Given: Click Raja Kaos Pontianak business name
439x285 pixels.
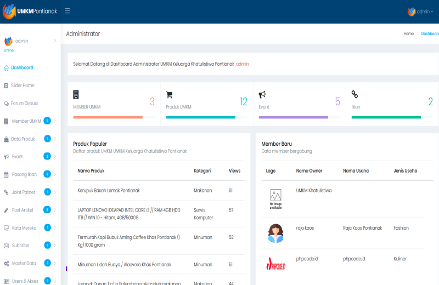Looking at the screenshot, I should pos(362,228).
